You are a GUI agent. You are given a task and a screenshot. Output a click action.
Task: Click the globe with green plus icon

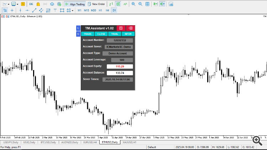(x=59, y=4)
